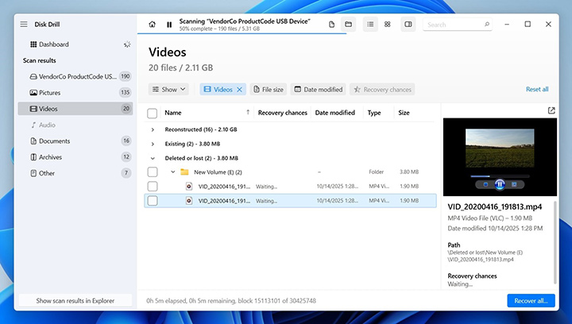This screenshot has width=572, height=324.
Task: Pause the preview video playback
Action: [x=500, y=184]
